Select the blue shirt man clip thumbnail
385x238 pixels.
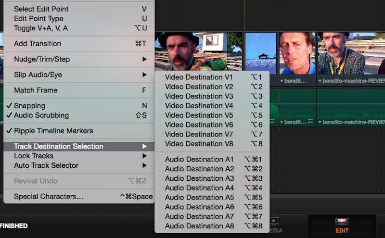tap(297, 53)
